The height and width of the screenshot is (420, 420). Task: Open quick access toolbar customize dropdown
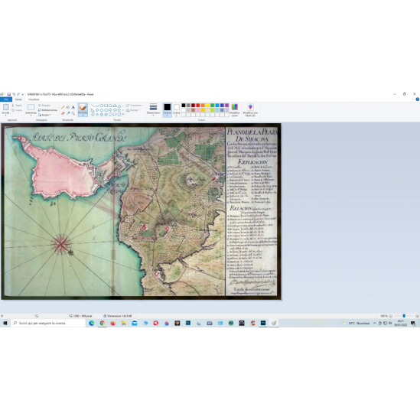pos(23,94)
